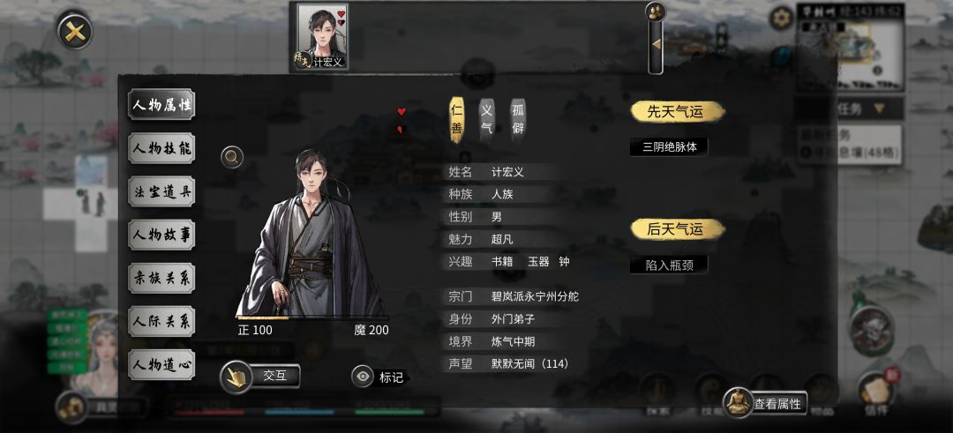Select the 孤僻 trait tag

click(518, 119)
